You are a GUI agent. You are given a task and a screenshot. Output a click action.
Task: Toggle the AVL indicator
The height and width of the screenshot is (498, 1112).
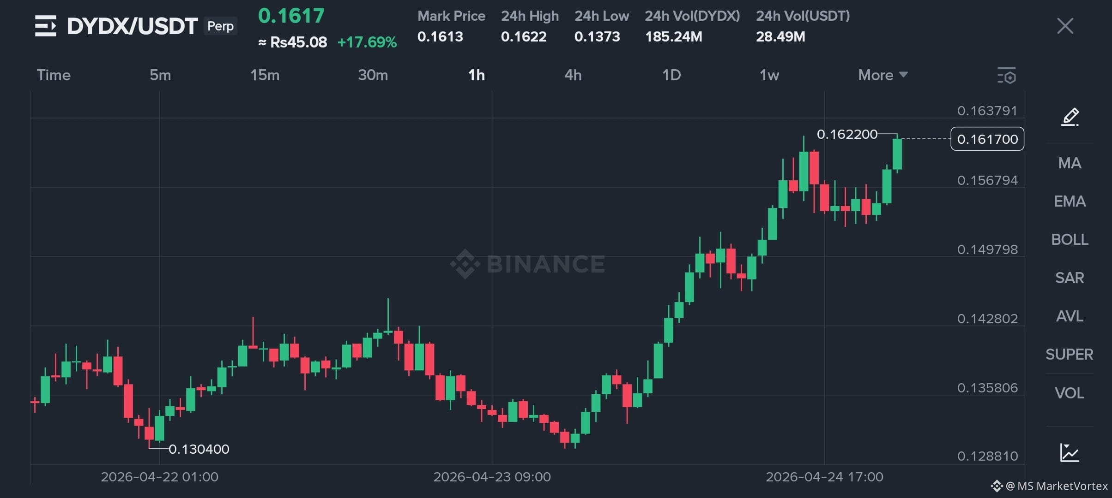pos(1070,316)
